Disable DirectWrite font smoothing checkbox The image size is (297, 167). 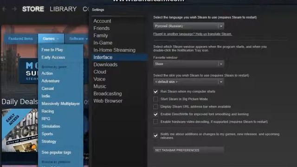click(156, 114)
